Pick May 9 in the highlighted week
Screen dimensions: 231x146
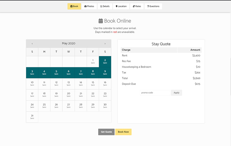pos(105,72)
